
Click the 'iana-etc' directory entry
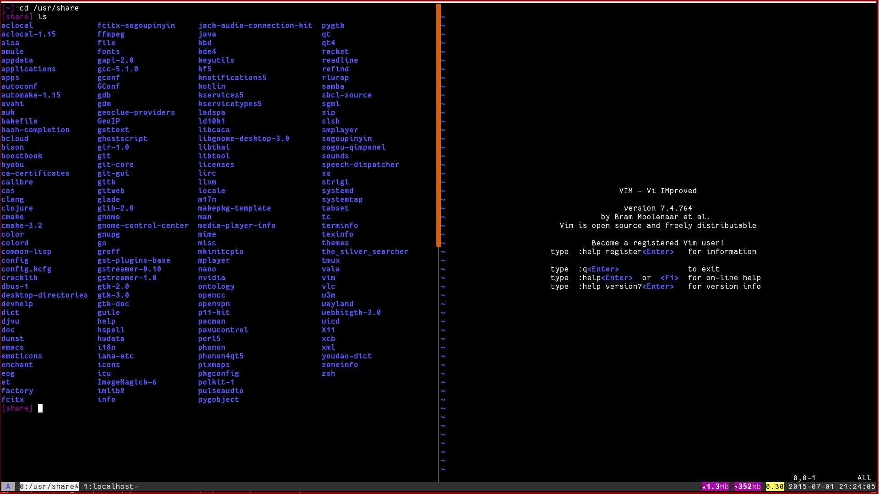click(115, 356)
